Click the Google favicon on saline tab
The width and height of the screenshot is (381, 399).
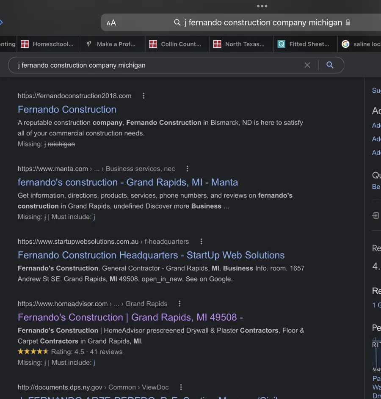coord(345,44)
